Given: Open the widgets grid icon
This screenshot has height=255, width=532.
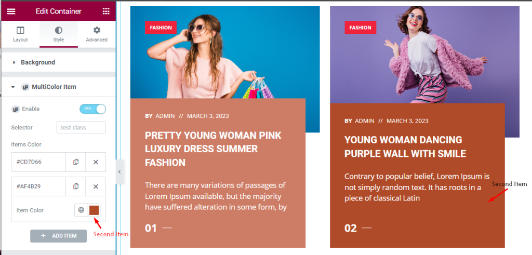Looking at the screenshot, I should (106, 11).
